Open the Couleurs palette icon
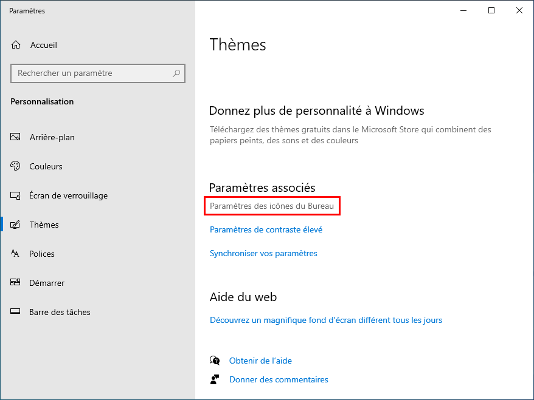The height and width of the screenshot is (400, 534). [15, 166]
